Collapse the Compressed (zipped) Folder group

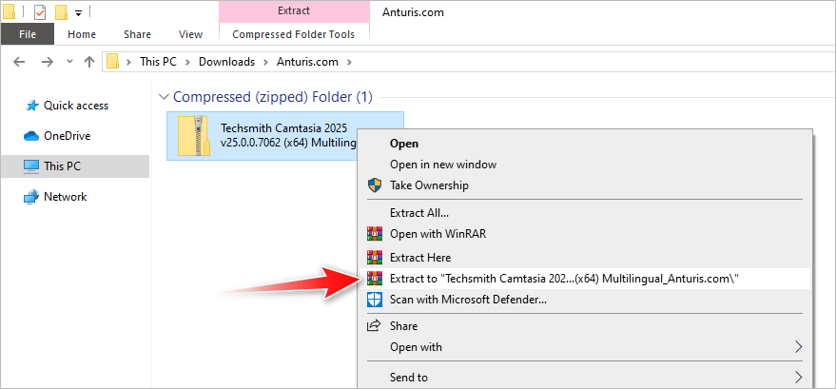tap(165, 97)
